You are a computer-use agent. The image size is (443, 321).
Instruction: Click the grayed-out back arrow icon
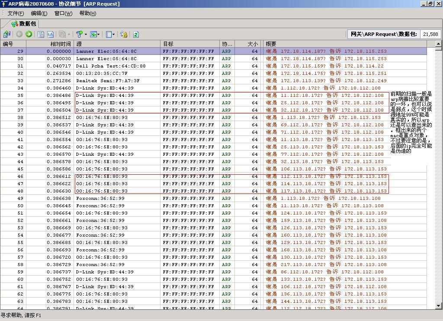pyautogui.click(x=19, y=34)
